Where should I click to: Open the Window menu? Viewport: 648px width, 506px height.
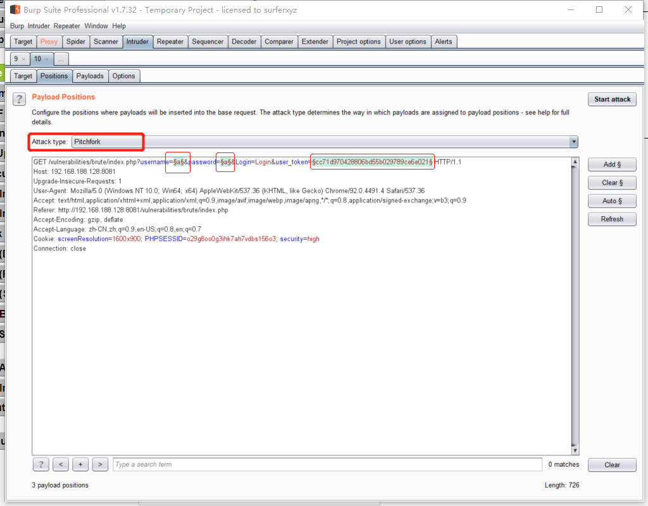96,26
